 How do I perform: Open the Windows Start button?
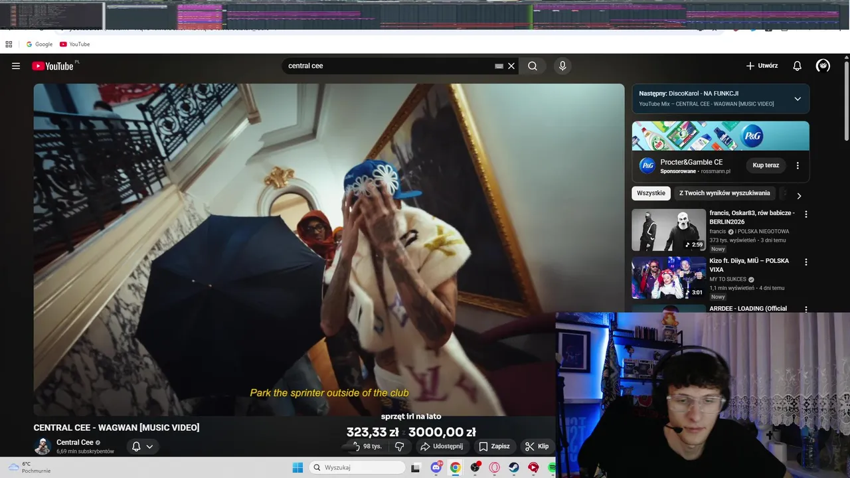pos(297,467)
